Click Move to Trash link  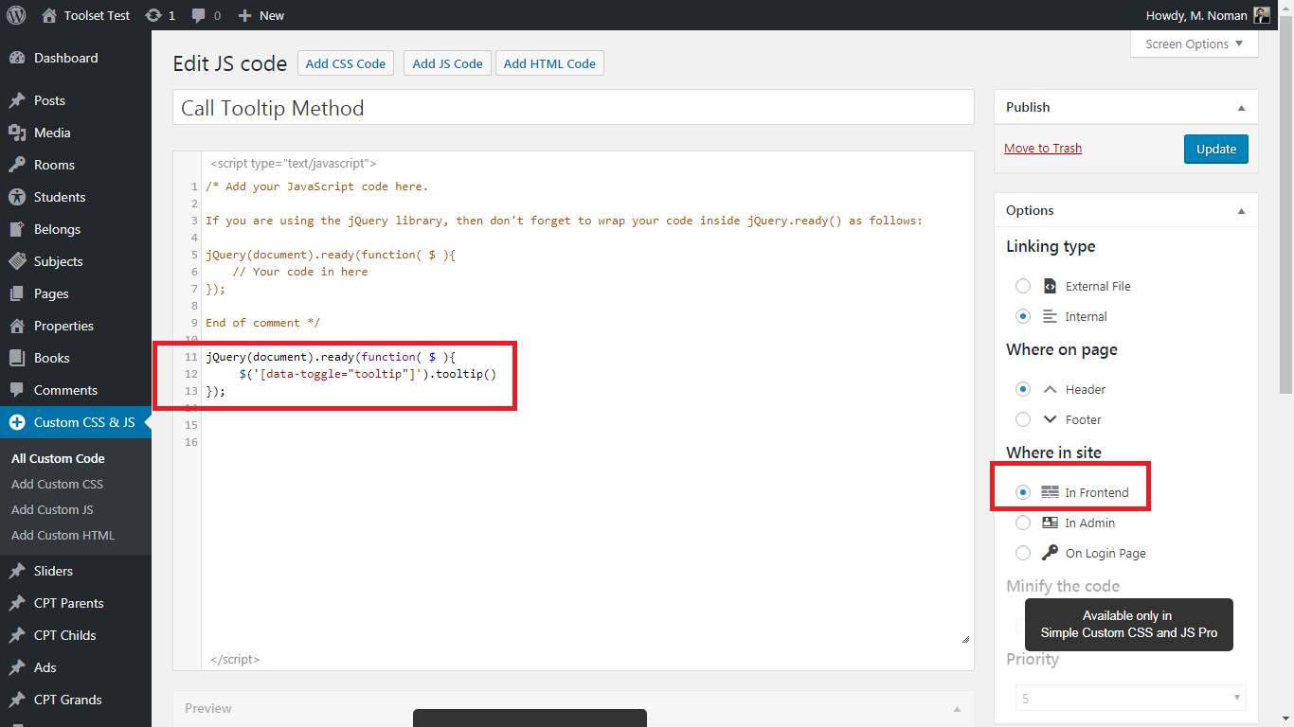[1043, 148]
